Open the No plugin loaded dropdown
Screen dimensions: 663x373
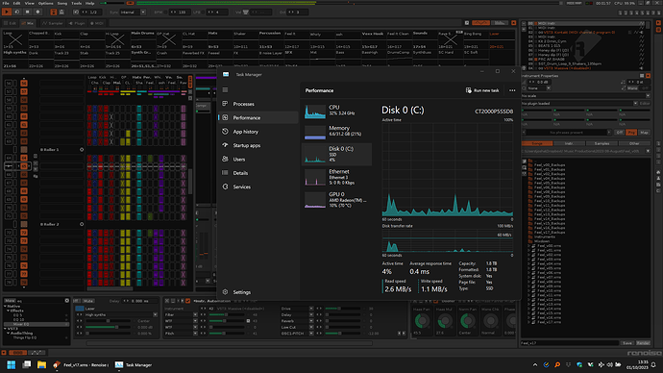point(579,103)
